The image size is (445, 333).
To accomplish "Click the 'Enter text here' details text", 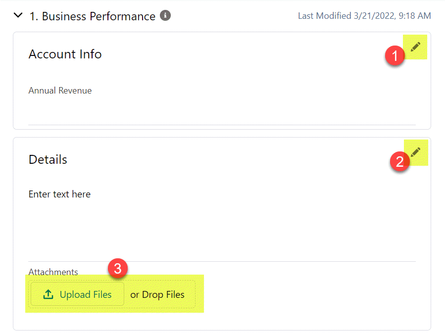I will [x=59, y=194].
